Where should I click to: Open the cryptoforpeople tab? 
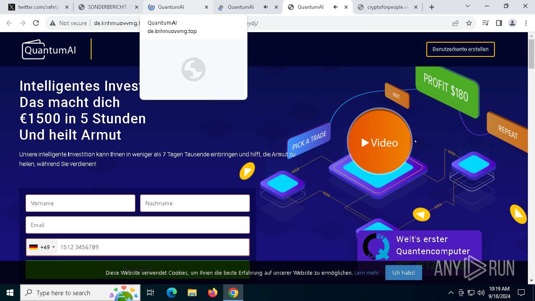click(387, 7)
